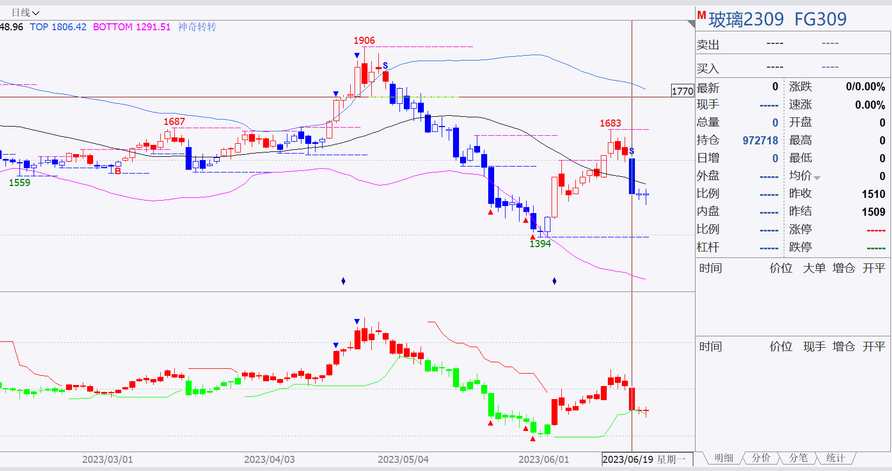
Task: Click the blue S signal near the 1906 peak
Action: (385, 65)
